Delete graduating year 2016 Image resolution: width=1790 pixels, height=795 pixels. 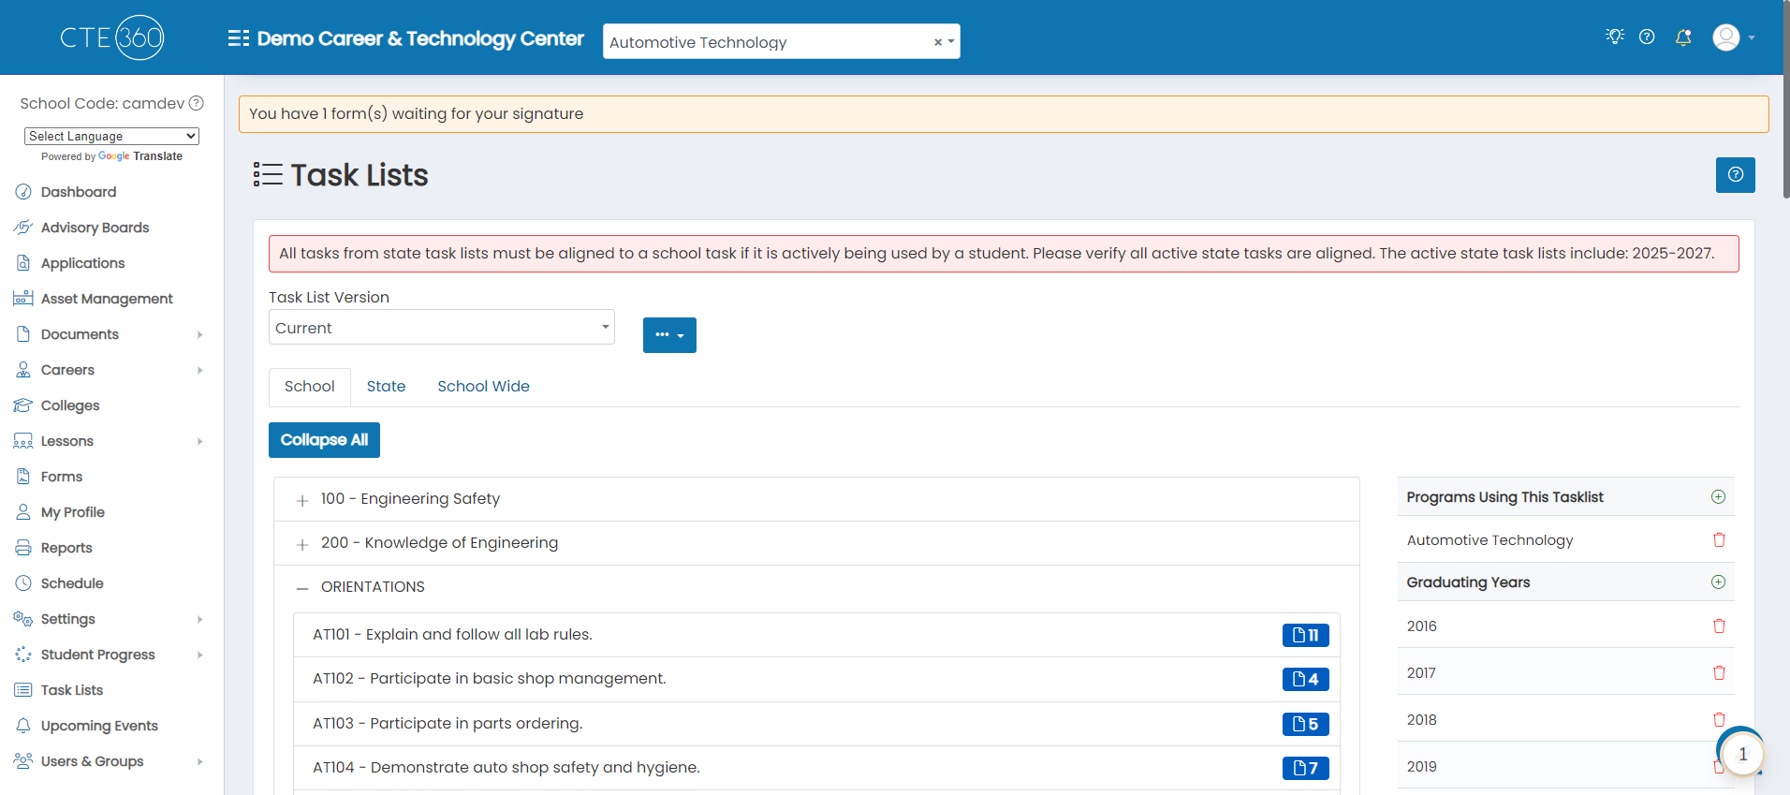pyautogui.click(x=1719, y=626)
